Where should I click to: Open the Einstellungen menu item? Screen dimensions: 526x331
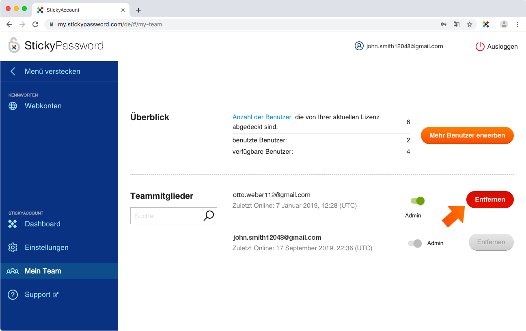(x=47, y=247)
